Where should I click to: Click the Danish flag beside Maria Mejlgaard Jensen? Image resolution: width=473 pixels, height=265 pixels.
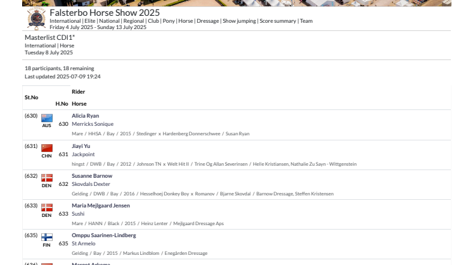pos(47,207)
